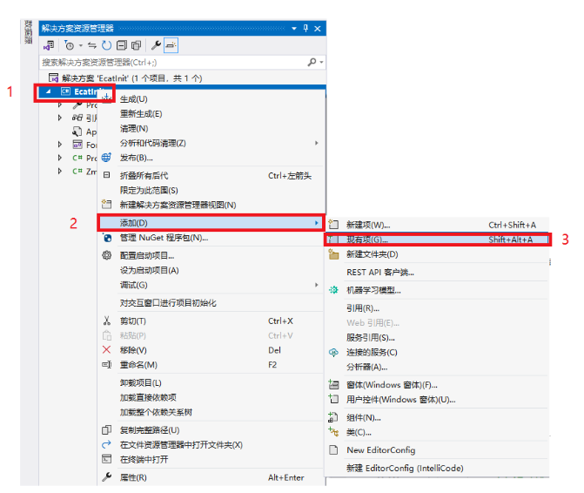
Task: Click the Visual Studio switch views icon
Action: [x=49, y=45]
